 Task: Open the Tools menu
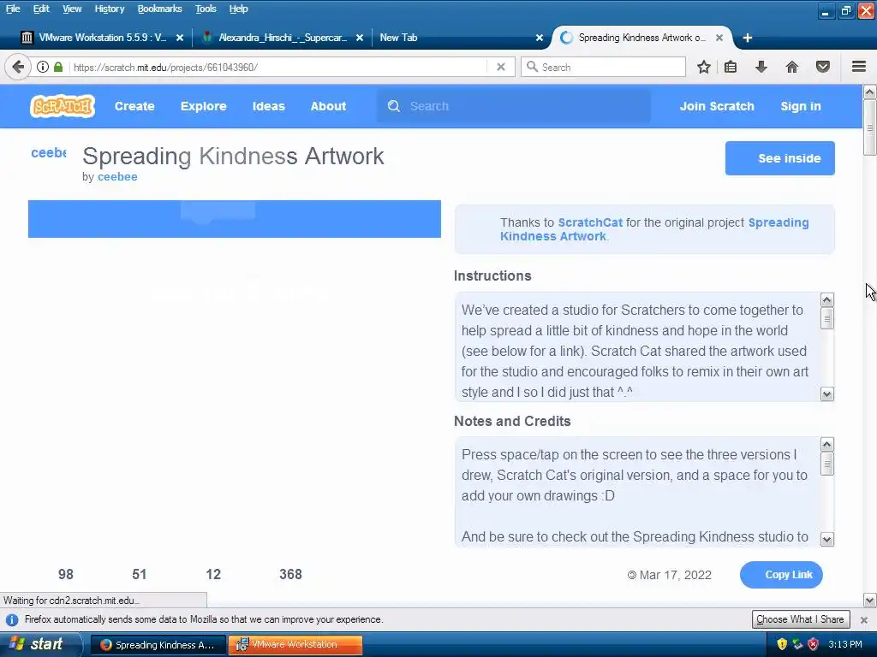pos(206,9)
